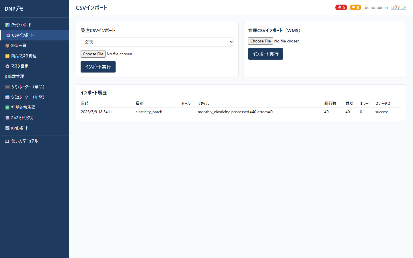The width and height of the screenshot is (413, 258).
Task: Open the ダッシュボード menu item
Action: point(34,25)
